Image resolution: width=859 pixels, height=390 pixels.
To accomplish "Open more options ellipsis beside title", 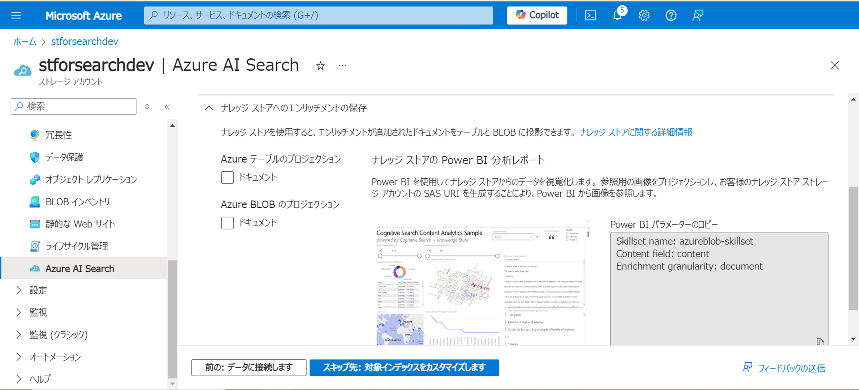I will tap(342, 65).
